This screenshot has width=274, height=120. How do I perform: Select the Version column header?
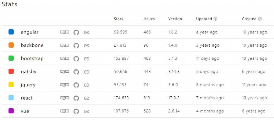click(x=175, y=19)
